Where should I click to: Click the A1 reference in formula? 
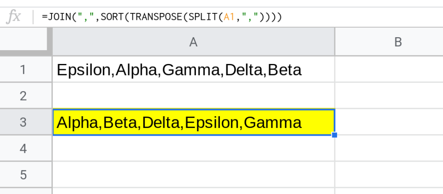(x=229, y=17)
